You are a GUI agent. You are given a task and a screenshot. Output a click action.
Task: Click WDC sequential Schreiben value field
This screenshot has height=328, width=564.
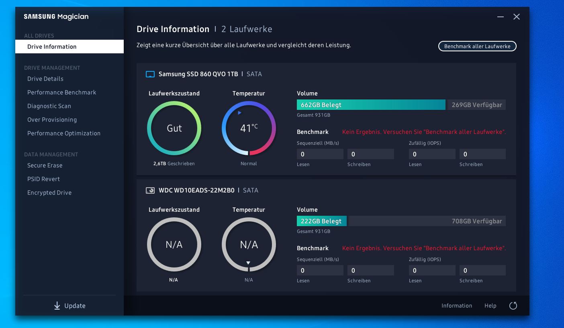371,270
